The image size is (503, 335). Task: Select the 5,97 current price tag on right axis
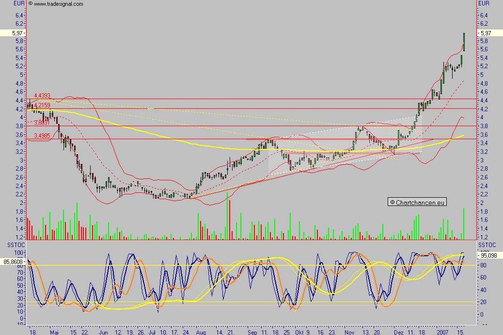pos(489,33)
